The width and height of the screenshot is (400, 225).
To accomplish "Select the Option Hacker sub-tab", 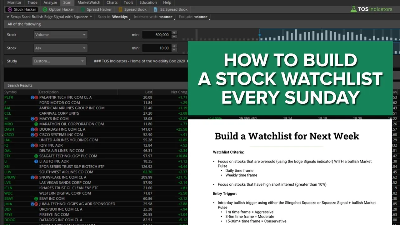I will pos(58,9).
